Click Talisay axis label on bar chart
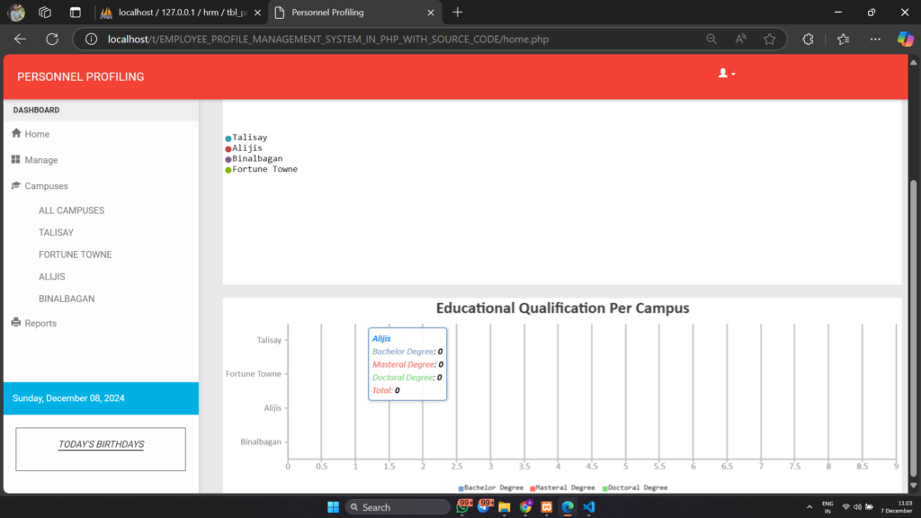The width and height of the screenshot is (921, 518). (269, 340)
